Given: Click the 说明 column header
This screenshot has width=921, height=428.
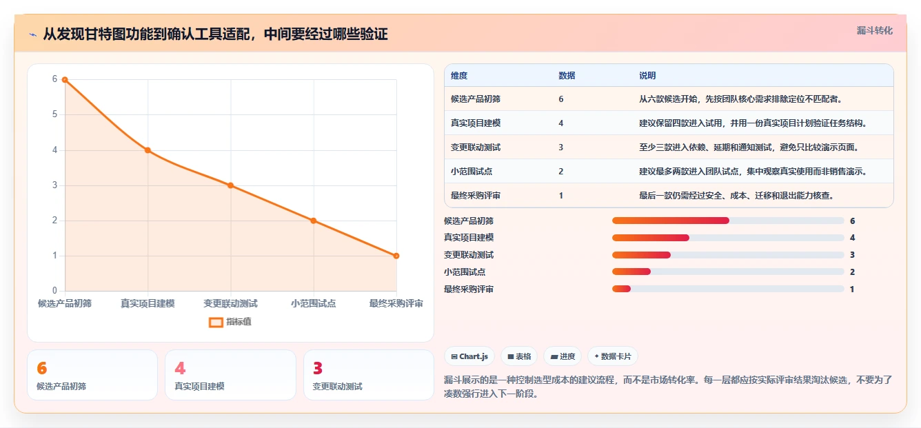Looking at the screenshot, I should pos(647,76).
